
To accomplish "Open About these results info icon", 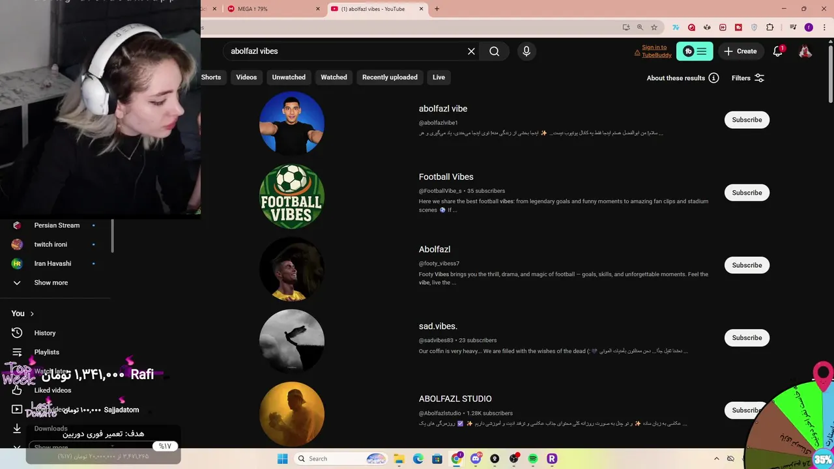I will [714, 78].
